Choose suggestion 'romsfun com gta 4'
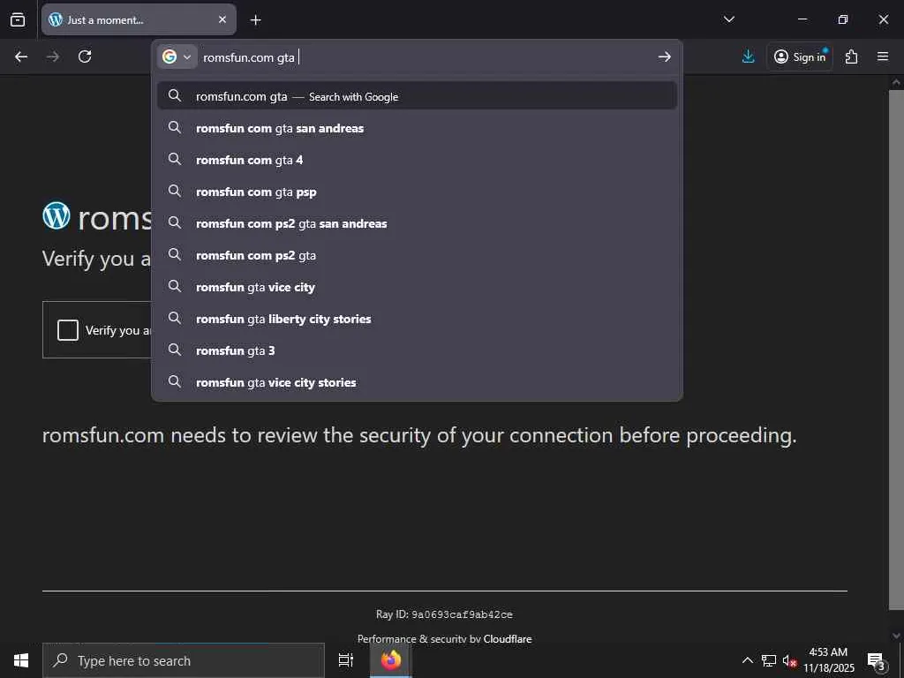 [x=417, y=160]
